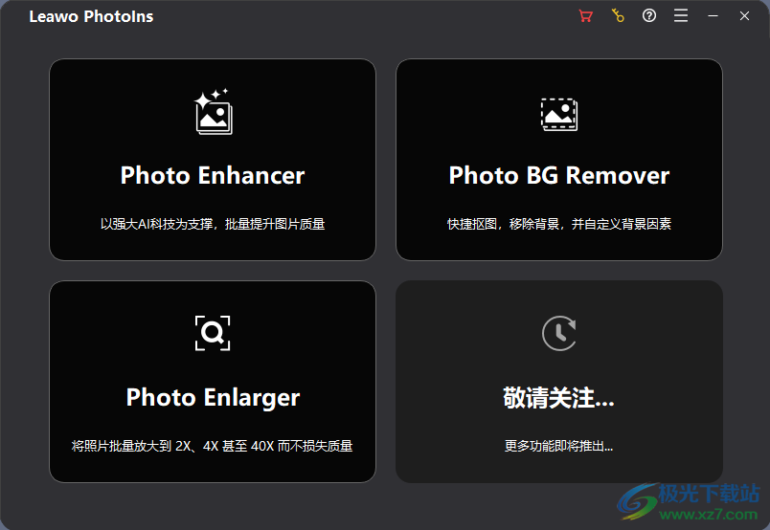This screenshot has height=530, width=770.
Task: Click the coming-soon clock icon
Action: pyautogui.click(x=559, y=333)
